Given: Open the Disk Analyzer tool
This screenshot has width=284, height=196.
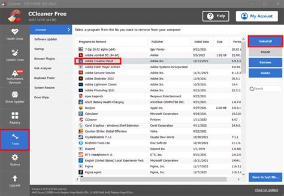Looking at the screenshot, I should (x=43, y=68).
